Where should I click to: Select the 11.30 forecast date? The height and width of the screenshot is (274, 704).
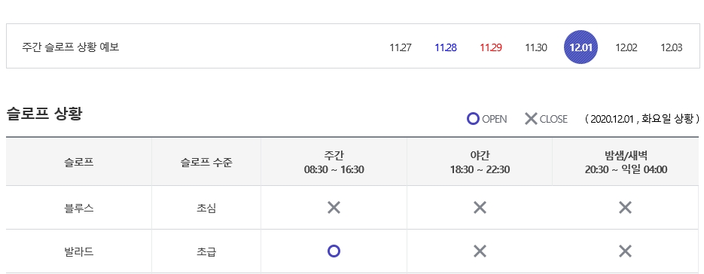[x=536, y=47]
